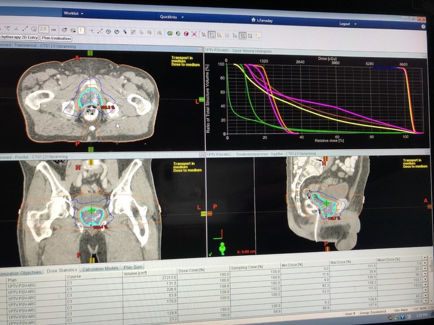434x325 pixels.
Task: Open the Brachytherapy 2D Entry tab
Action: coord(19,37)
